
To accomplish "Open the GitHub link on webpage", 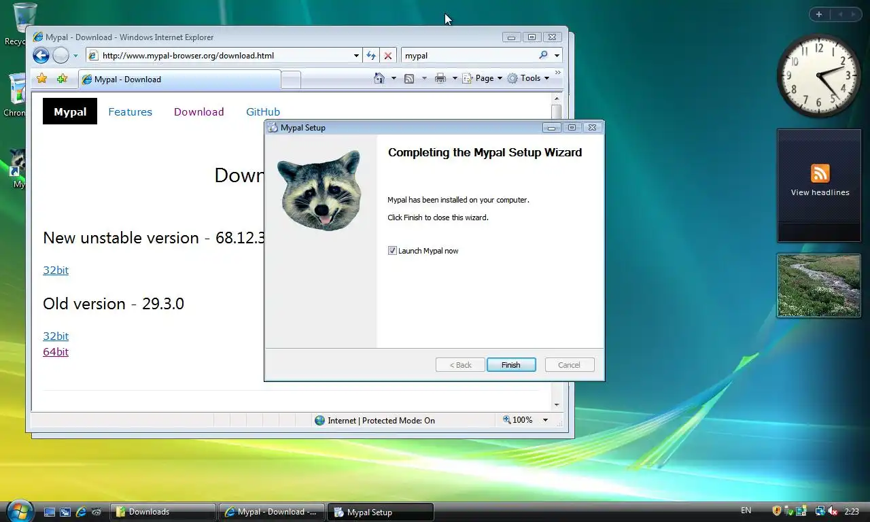I will tap(262, 111).
